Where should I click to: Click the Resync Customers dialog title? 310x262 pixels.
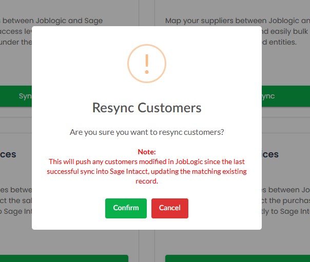click(147, 108)
